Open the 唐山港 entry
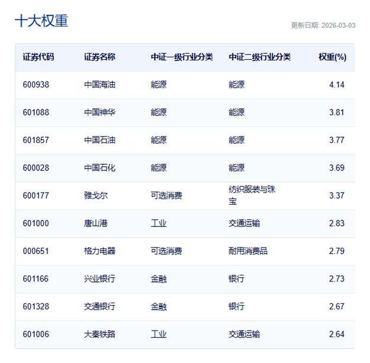 (96, 223)
